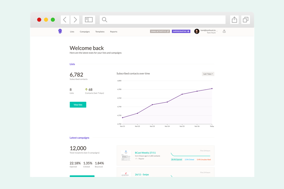Click the Nov 25 data point on chart
The image size is (284, 189).
pyautogui.click(x=182, y=94)
